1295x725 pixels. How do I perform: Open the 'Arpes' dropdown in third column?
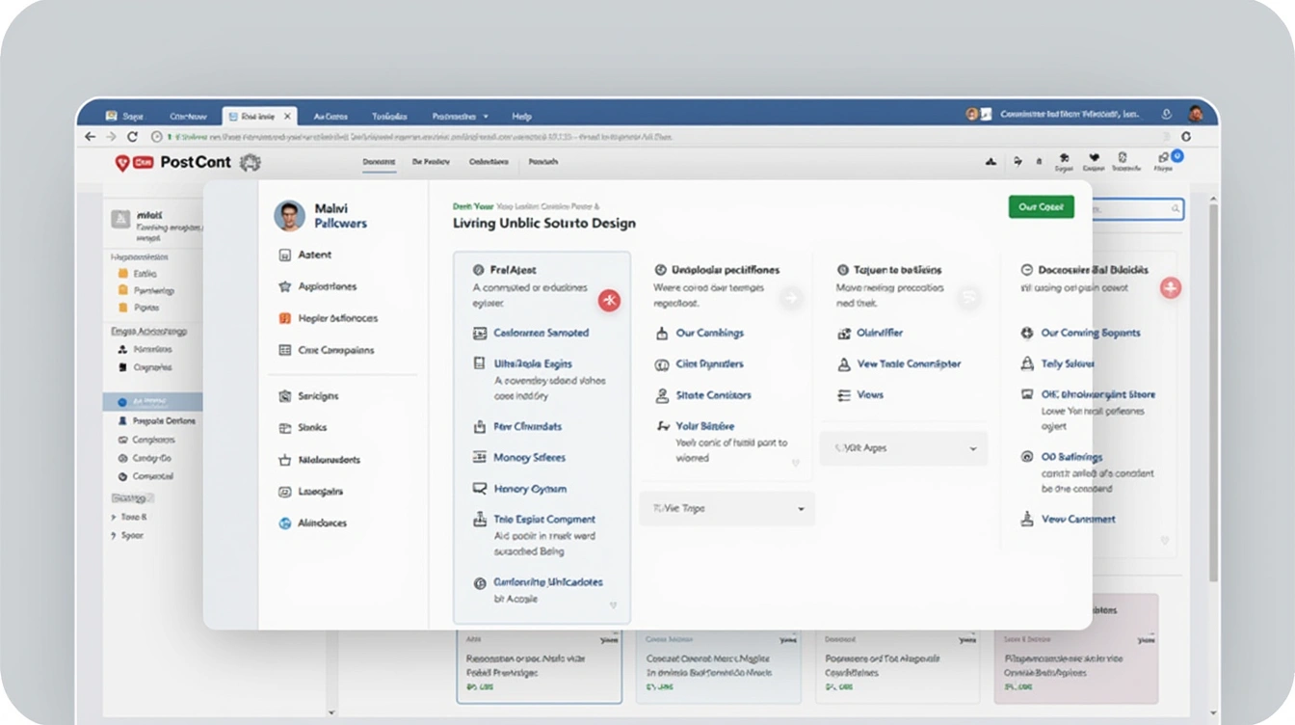pos(903,448)
